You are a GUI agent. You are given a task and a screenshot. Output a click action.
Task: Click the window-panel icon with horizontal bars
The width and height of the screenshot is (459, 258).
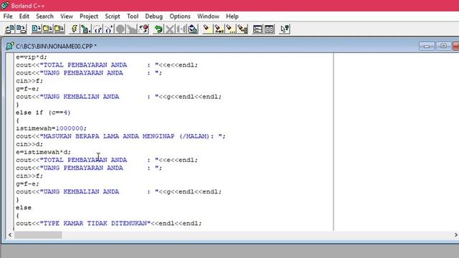click(257, 29)
